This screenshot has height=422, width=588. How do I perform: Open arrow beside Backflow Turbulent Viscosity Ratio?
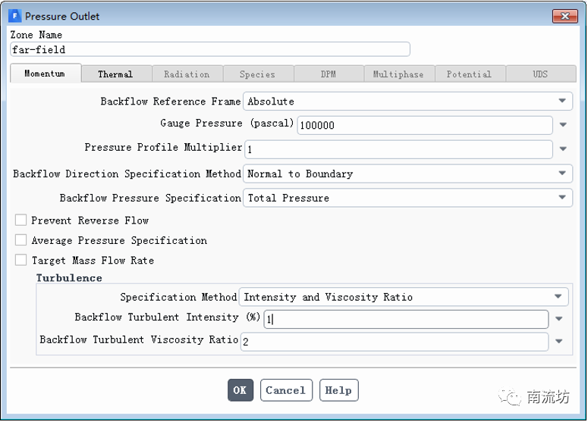tap(559, 342)
